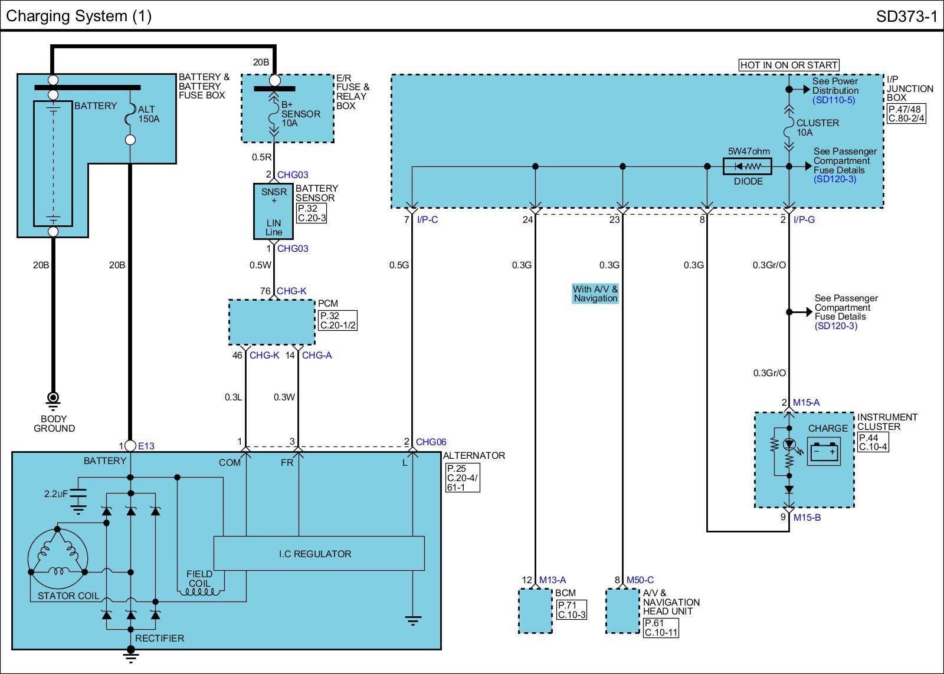Select the I.C REGULATOR block

pos(319,554)
